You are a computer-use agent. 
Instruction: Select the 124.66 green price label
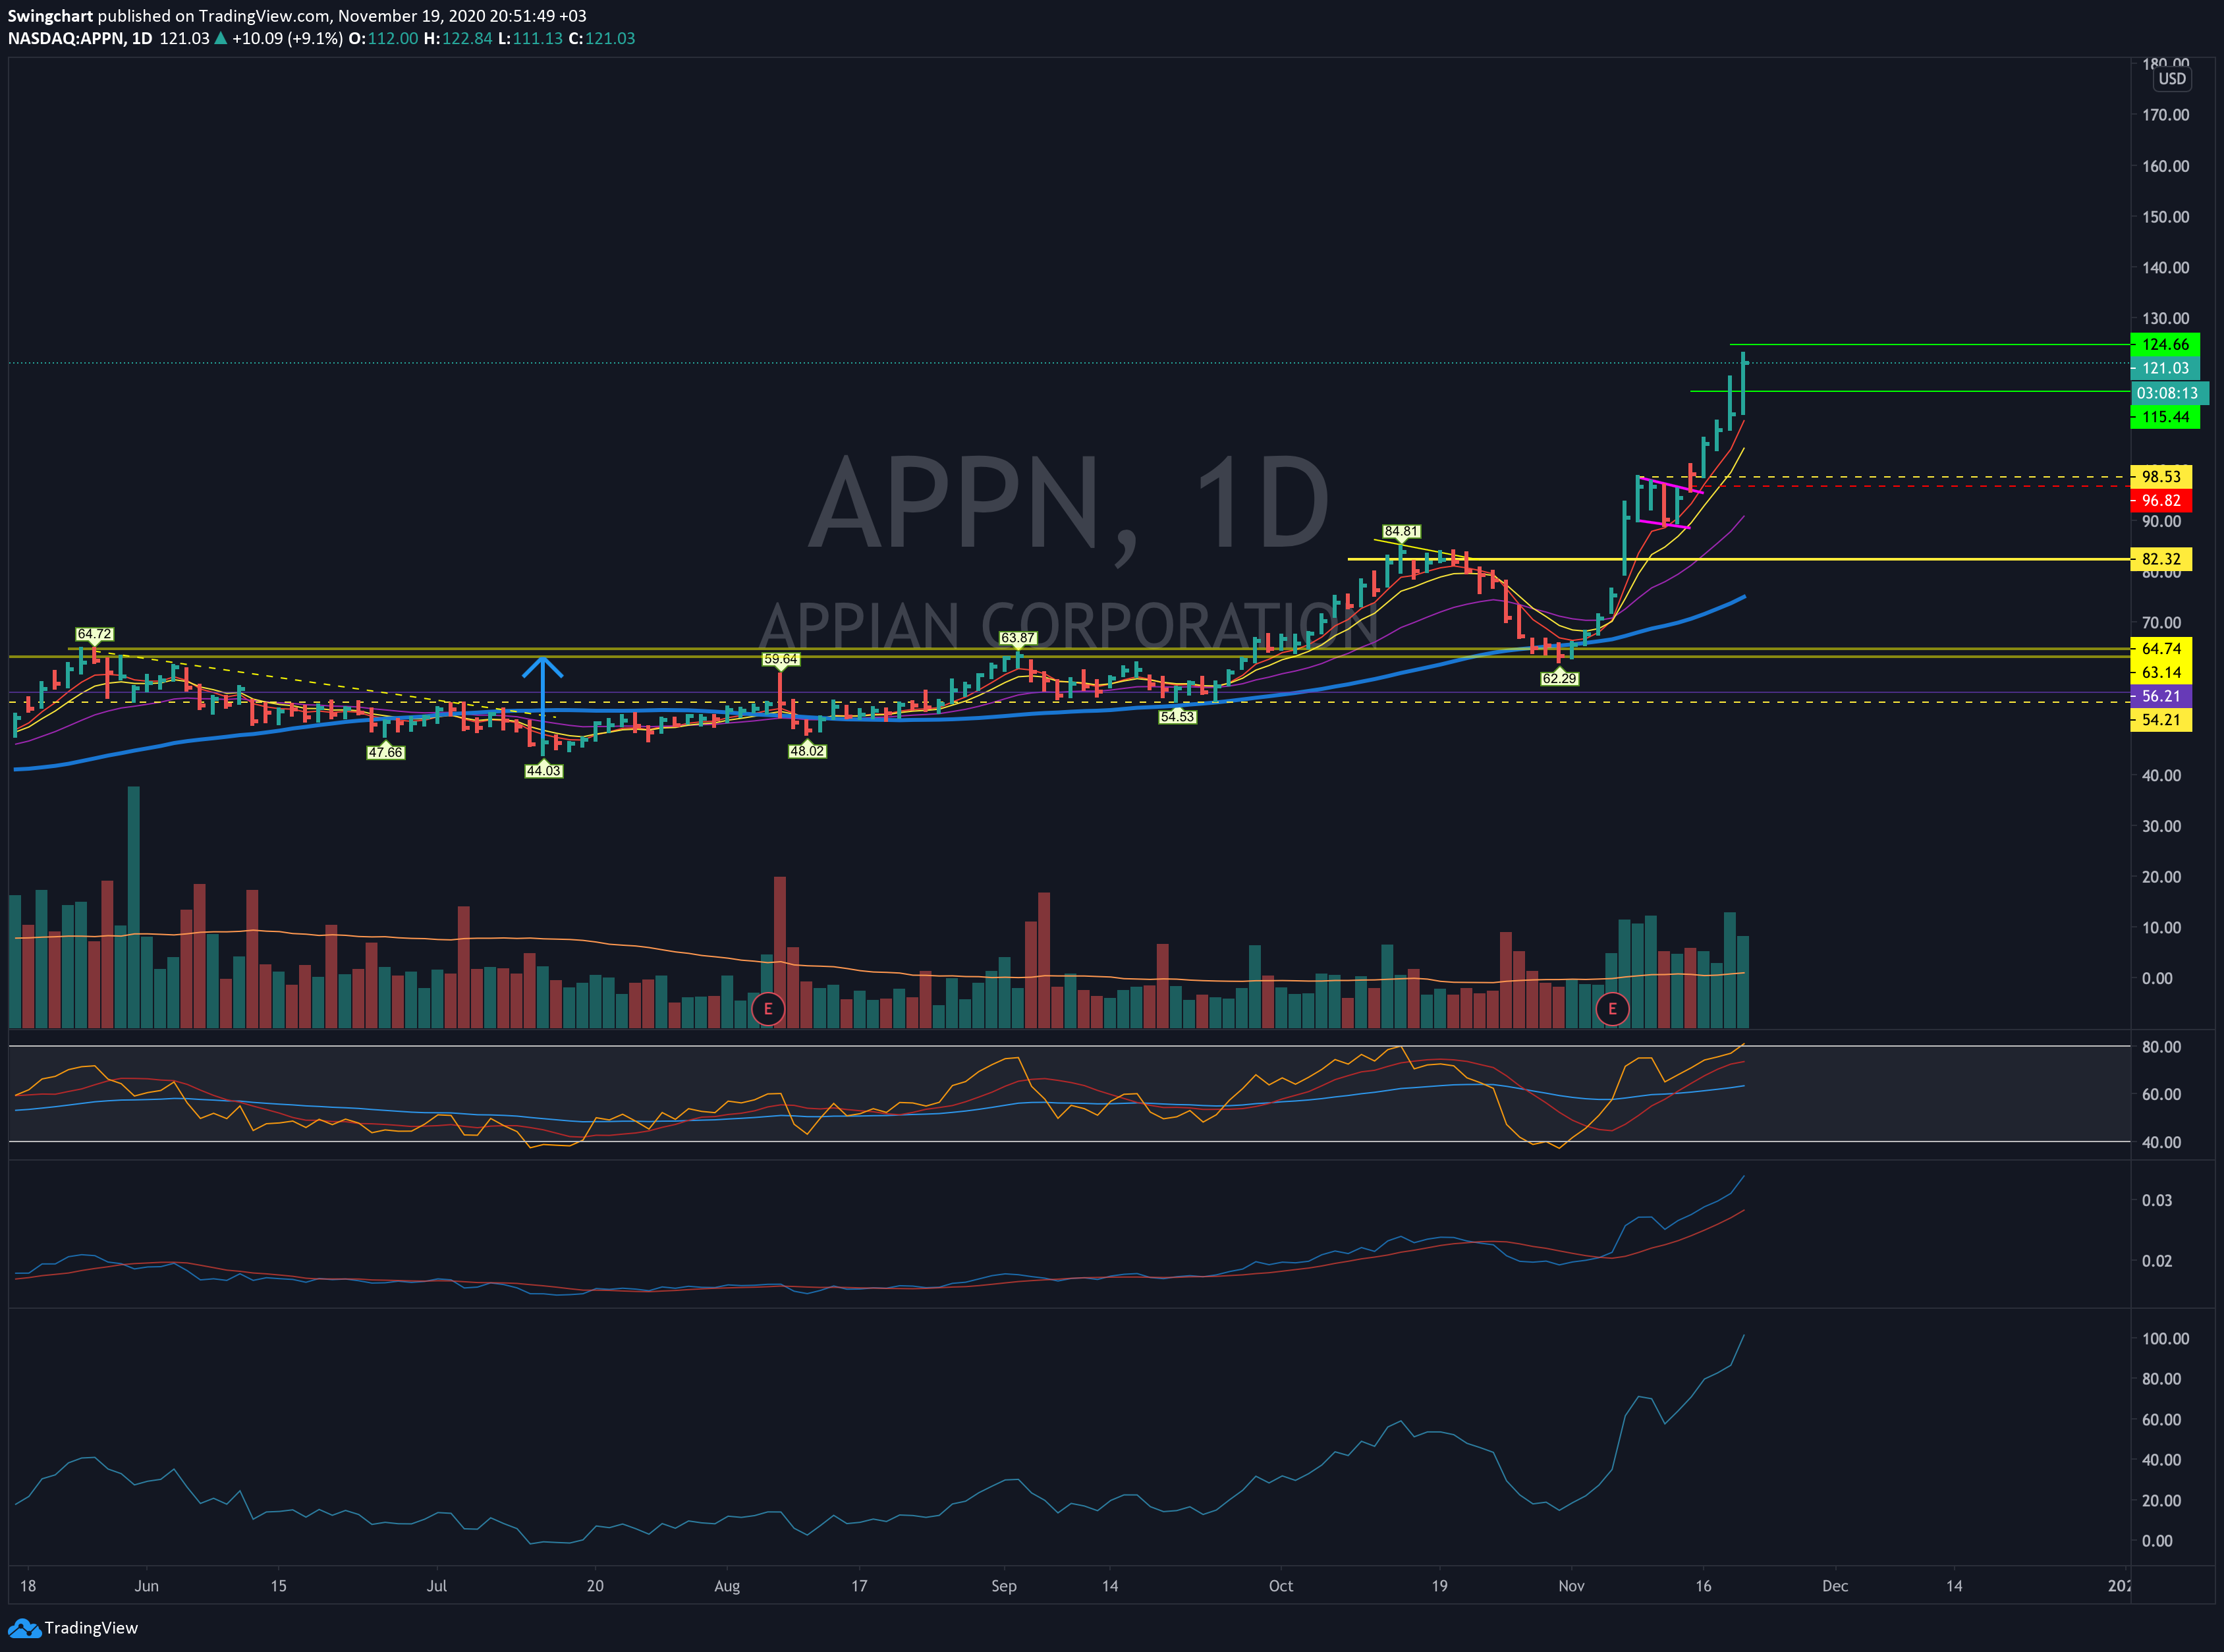pos(2165,344)
